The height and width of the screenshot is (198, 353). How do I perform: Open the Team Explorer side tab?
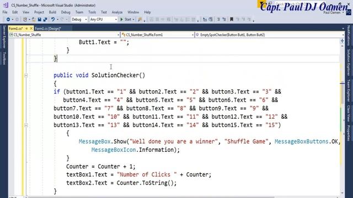pyautogui.click(x=349, y=90)
